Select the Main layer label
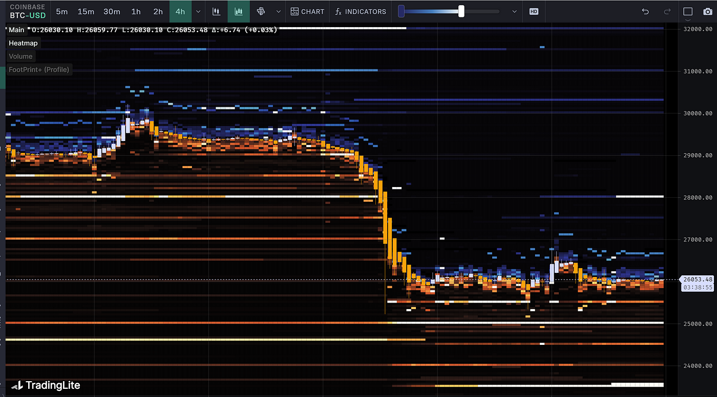This screenshot has width=717, height=397. coord(16,30)
